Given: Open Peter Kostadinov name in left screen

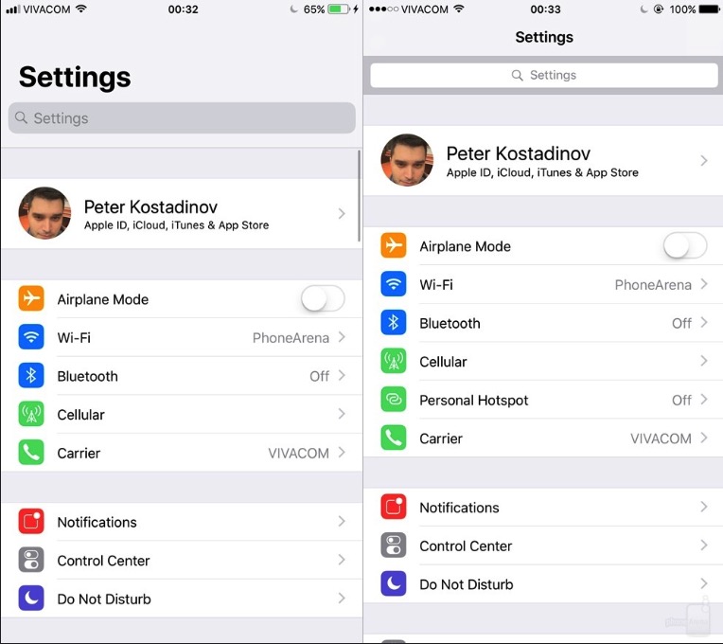Looking at the screenshot, I should 150,207.
